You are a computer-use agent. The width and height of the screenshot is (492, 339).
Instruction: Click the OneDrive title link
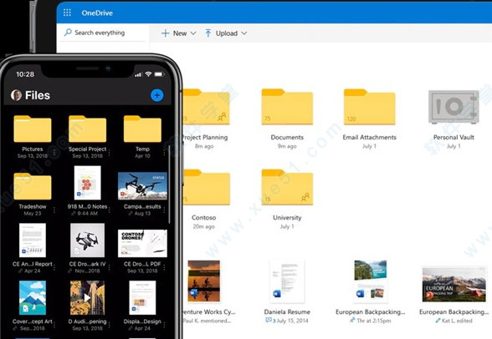(97, 13)
